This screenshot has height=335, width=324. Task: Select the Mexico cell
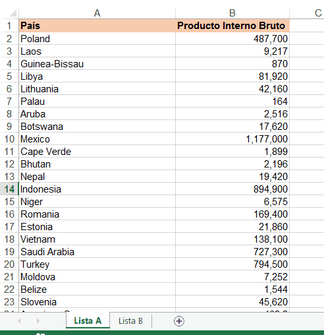click(97, 139)
